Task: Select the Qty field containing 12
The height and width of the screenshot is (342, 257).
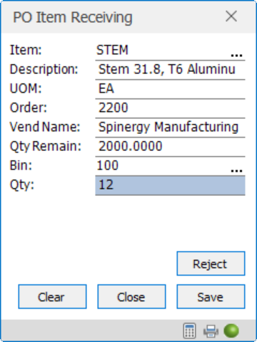Action: (x=170, y=185)
